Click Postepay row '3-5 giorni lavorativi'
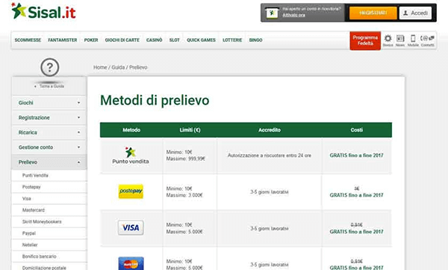 [x=270, y=191]
